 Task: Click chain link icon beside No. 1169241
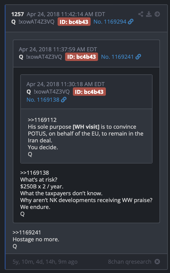click(x=138, y=57)
